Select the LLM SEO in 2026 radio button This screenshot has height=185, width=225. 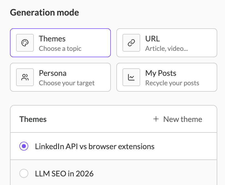24,174
